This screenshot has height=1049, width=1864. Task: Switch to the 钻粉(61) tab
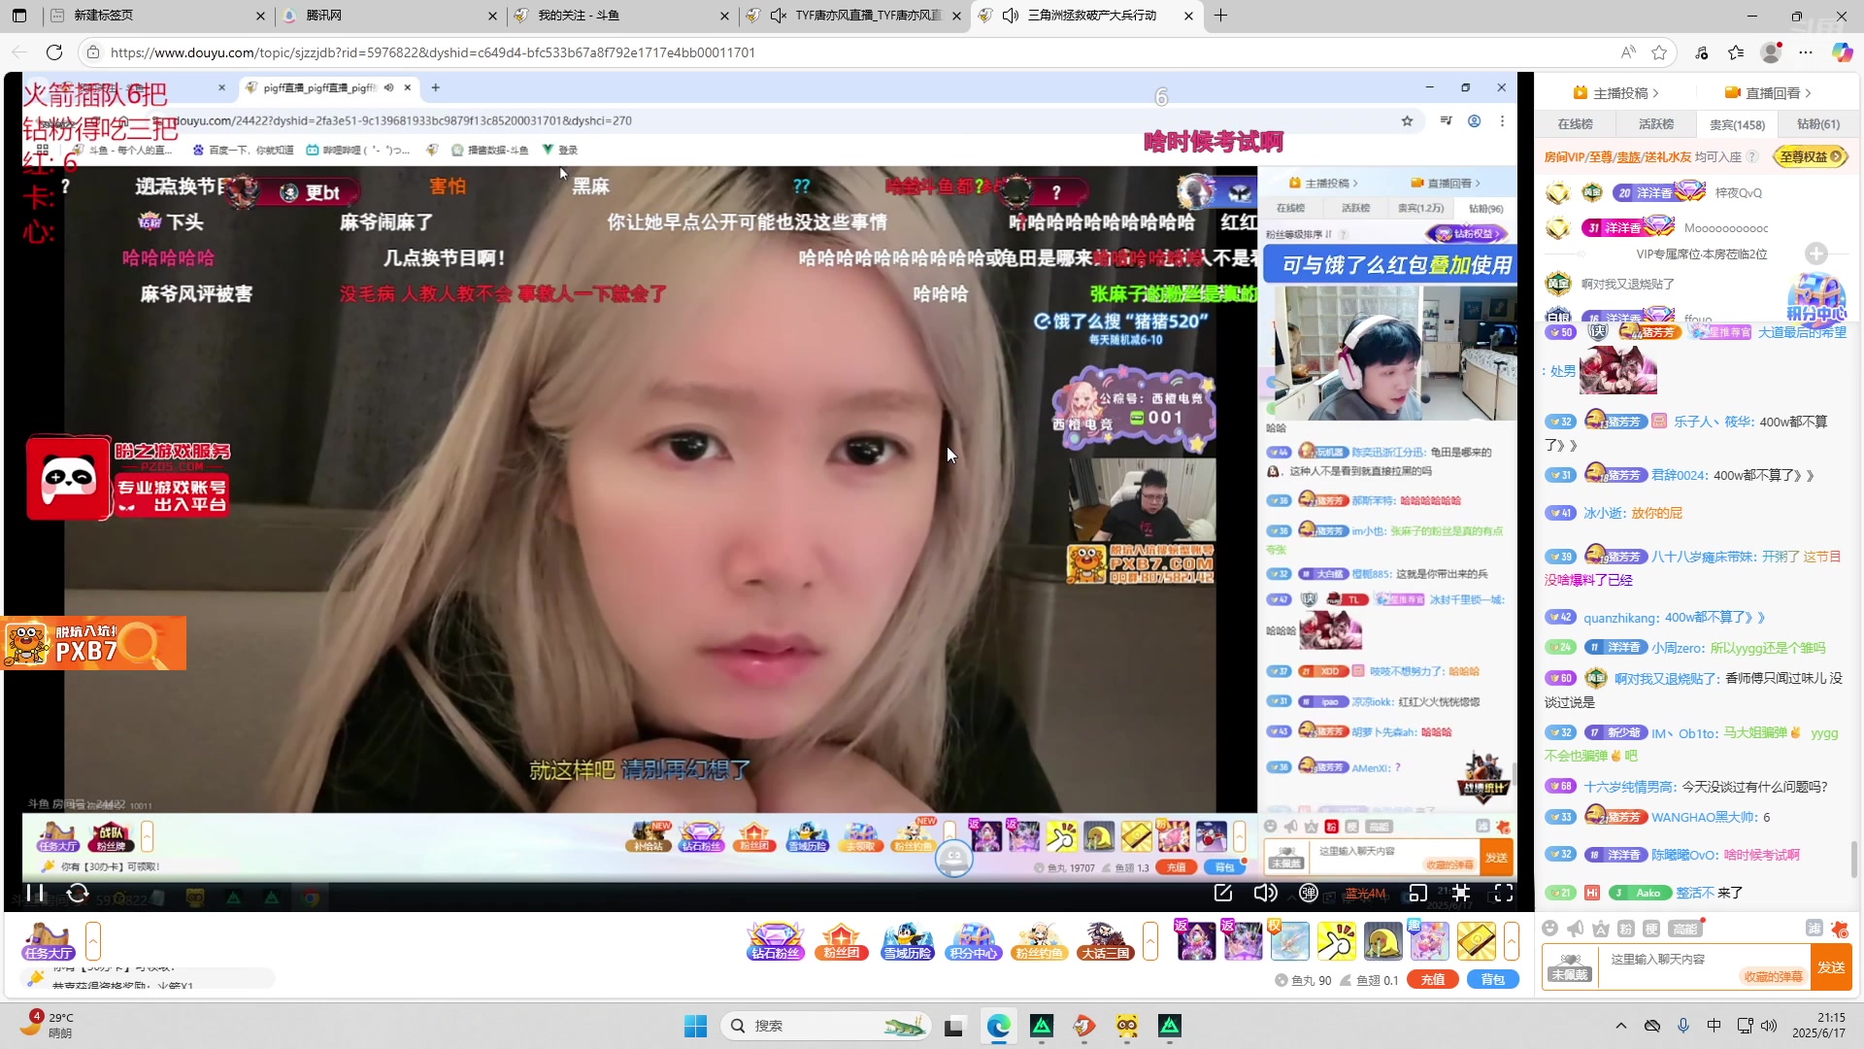click(1818, 124)
